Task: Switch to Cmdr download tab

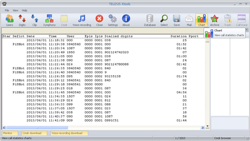Action: pyautogui.click(x=32, y=133)
